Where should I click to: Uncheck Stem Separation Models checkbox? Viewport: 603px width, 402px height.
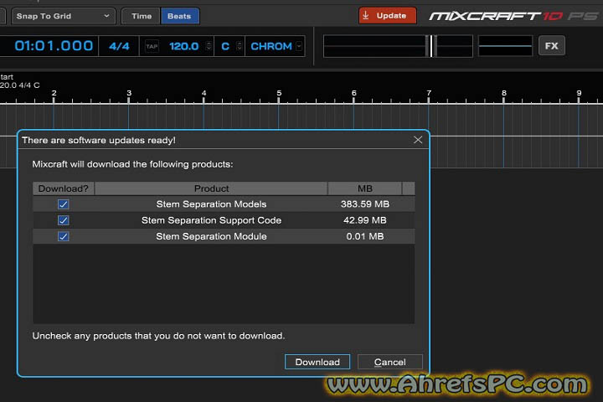[x=64, y=204]
